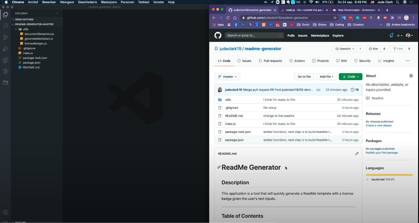
Task: Click the Chrome address bar
Action: [289, 18]
